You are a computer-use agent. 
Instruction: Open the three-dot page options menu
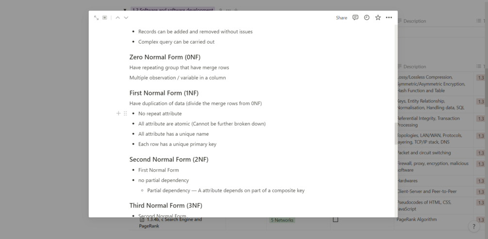pyautogui.click(x=389, y=18)
